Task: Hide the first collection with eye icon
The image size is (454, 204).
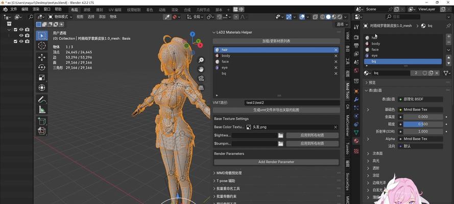Action: click(21, 30)
